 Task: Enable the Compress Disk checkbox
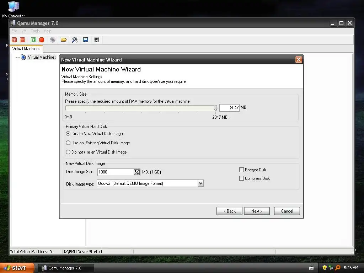(x=241, y=178)
